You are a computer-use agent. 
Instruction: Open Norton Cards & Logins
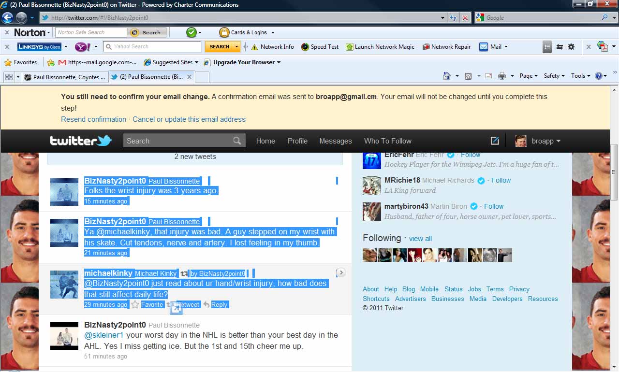(x=243, y=32)
